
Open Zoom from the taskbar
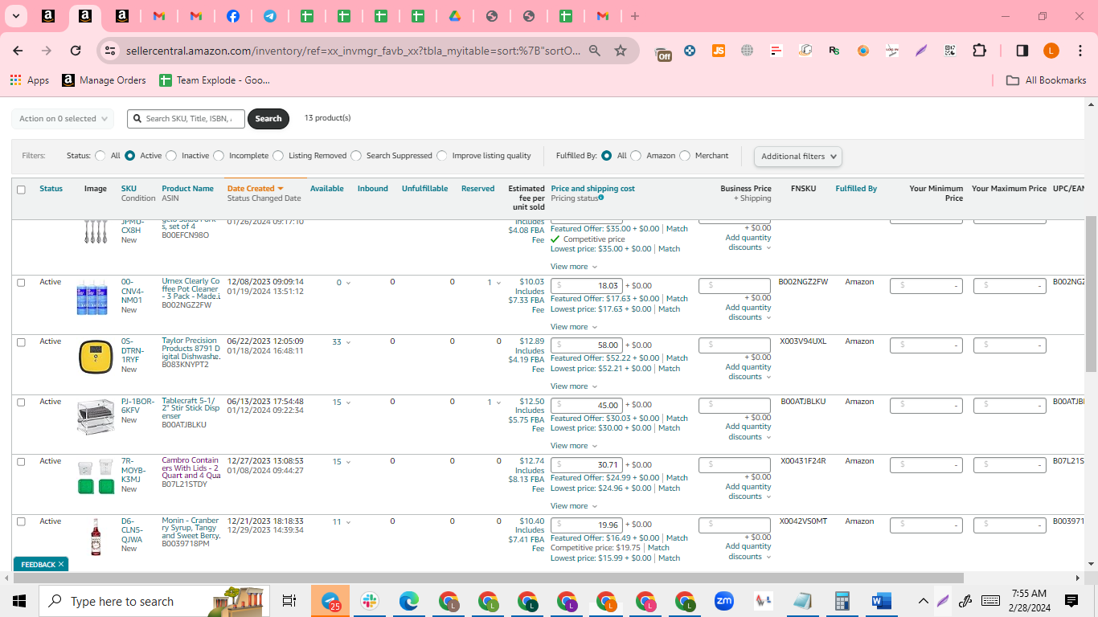click(x=724, y=601)
